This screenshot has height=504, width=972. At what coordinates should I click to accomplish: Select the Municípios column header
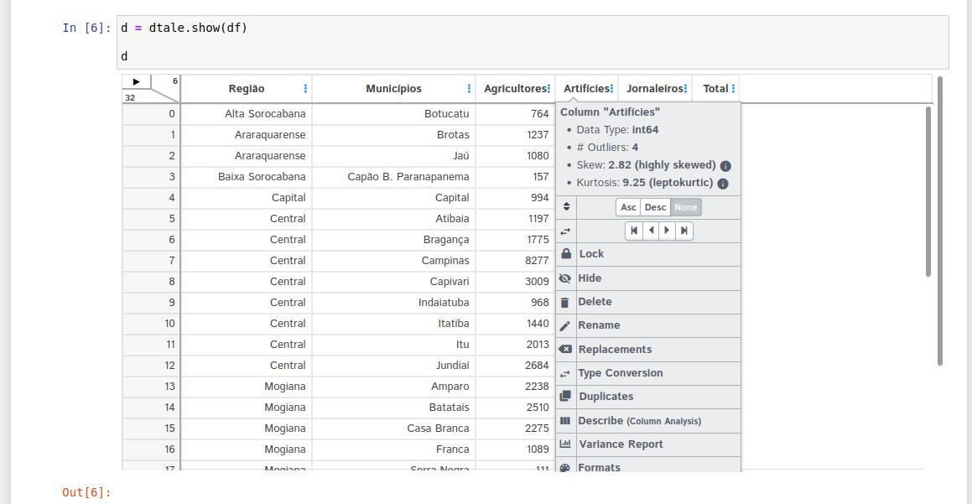[x=393, y=89]
